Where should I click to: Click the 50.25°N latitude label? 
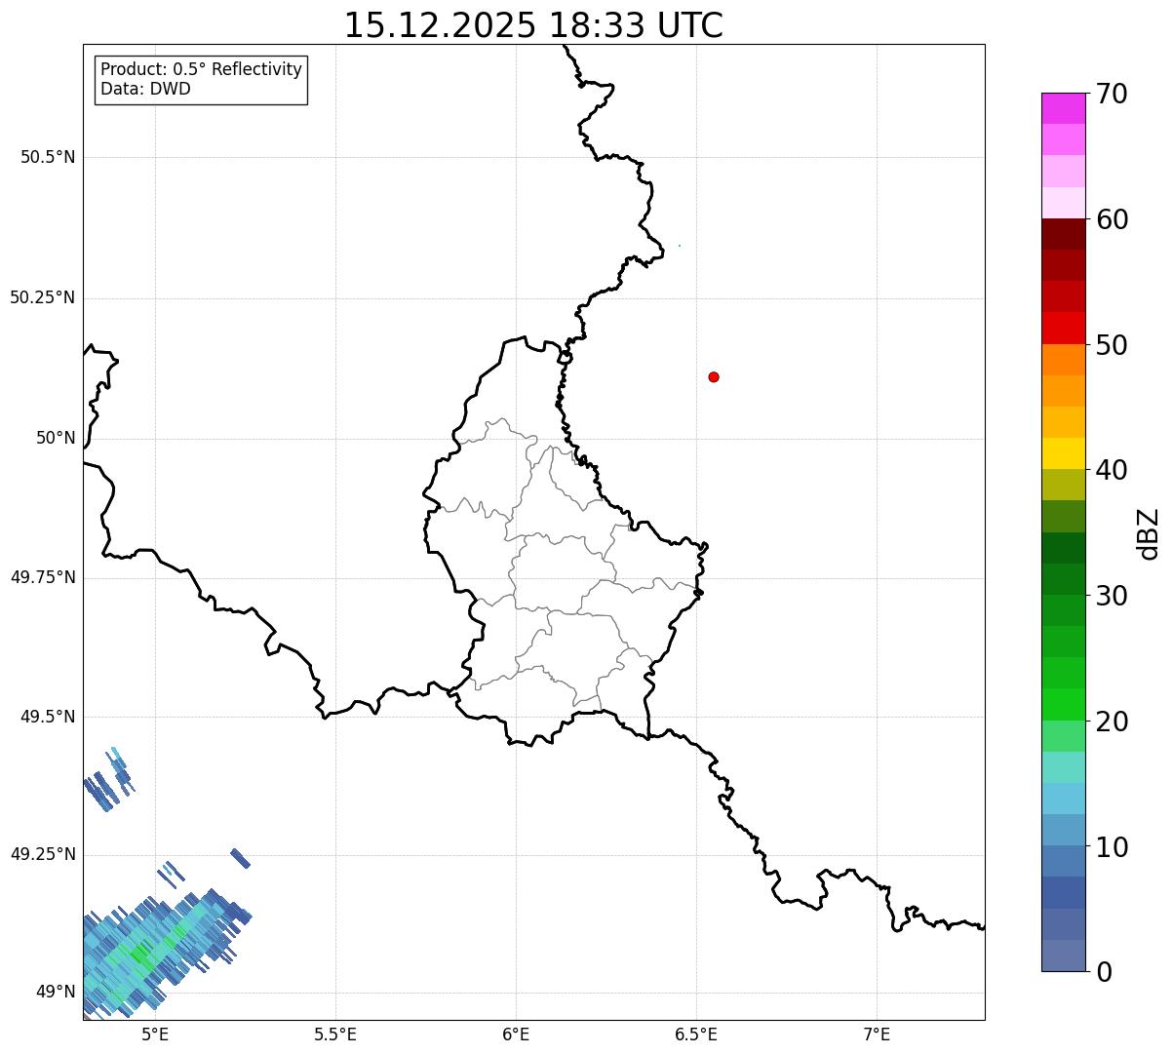click(x=42, y=297)
